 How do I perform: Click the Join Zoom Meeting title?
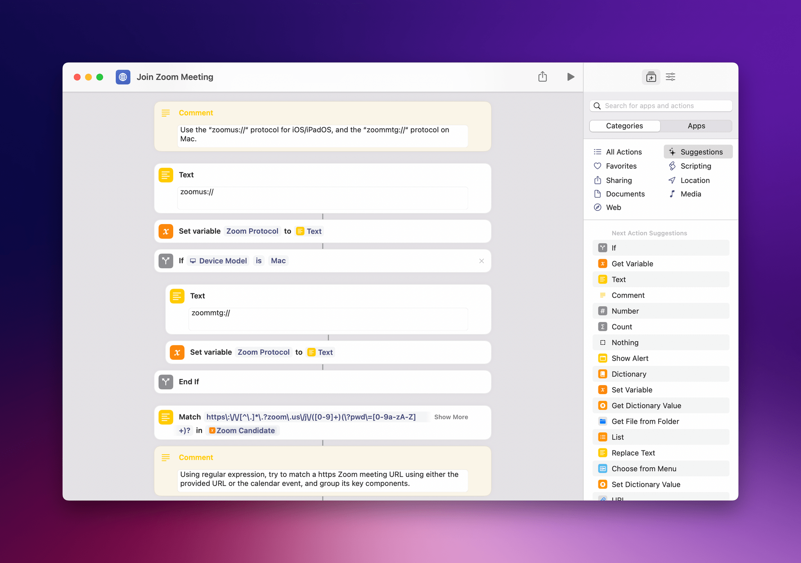pyautogui.click(x=175, y=77)
